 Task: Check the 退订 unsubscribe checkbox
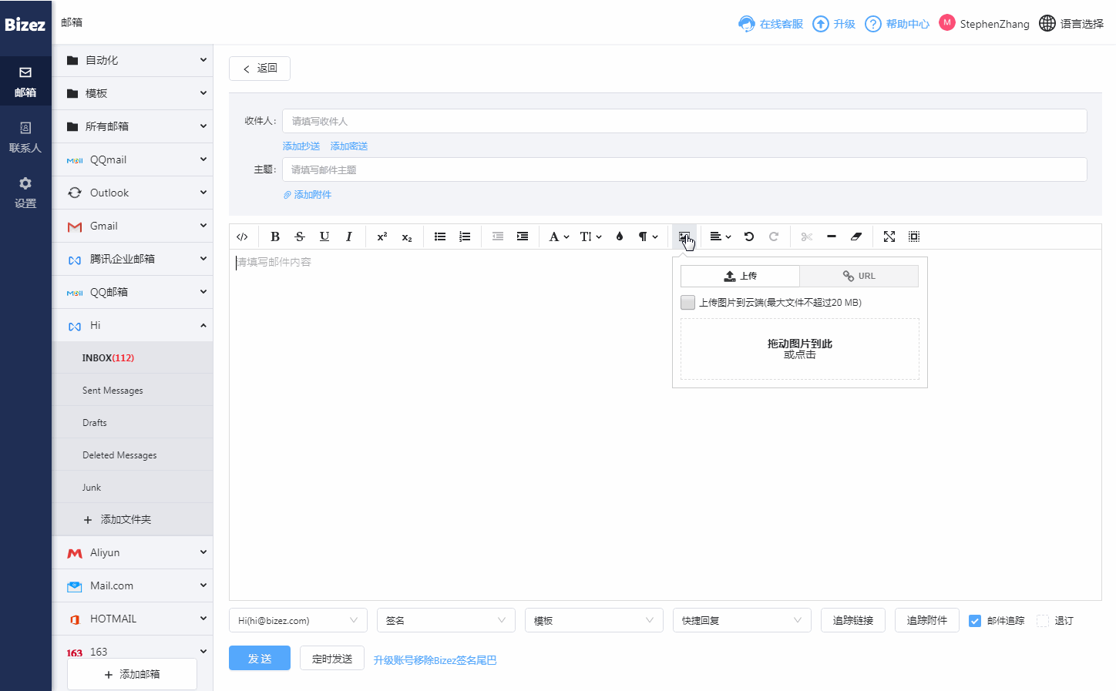pyautogui.click(x=1043, y=621)
